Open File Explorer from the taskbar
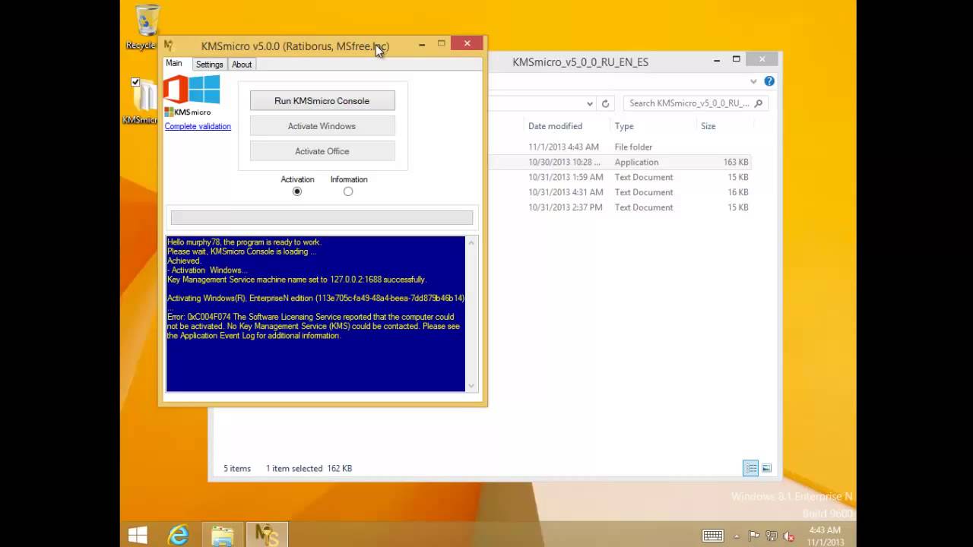 [x=223, y=536]
